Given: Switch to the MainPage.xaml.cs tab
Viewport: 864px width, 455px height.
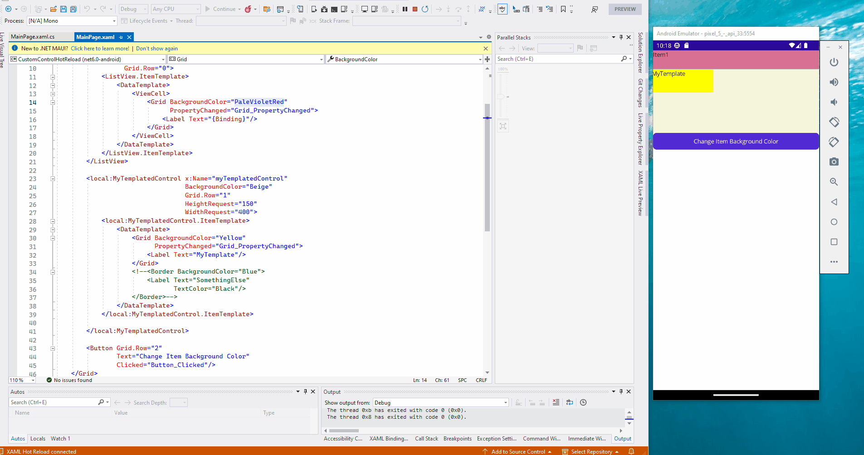Looking at the screenshot, I should point(32,36).
